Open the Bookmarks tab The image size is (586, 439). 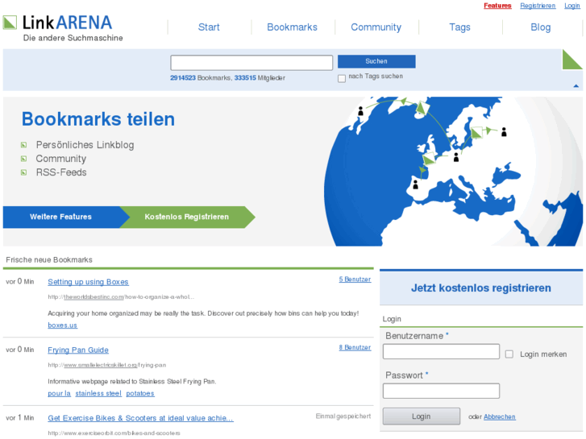[293, 27]
